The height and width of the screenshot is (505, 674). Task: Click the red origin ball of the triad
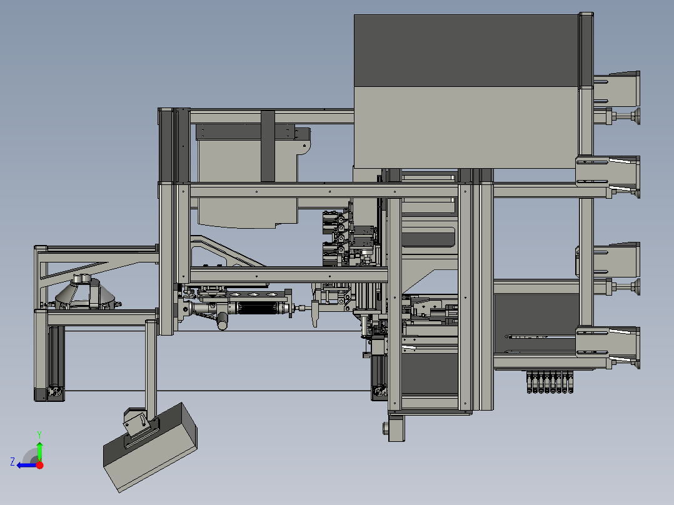(x=40, y=465)
